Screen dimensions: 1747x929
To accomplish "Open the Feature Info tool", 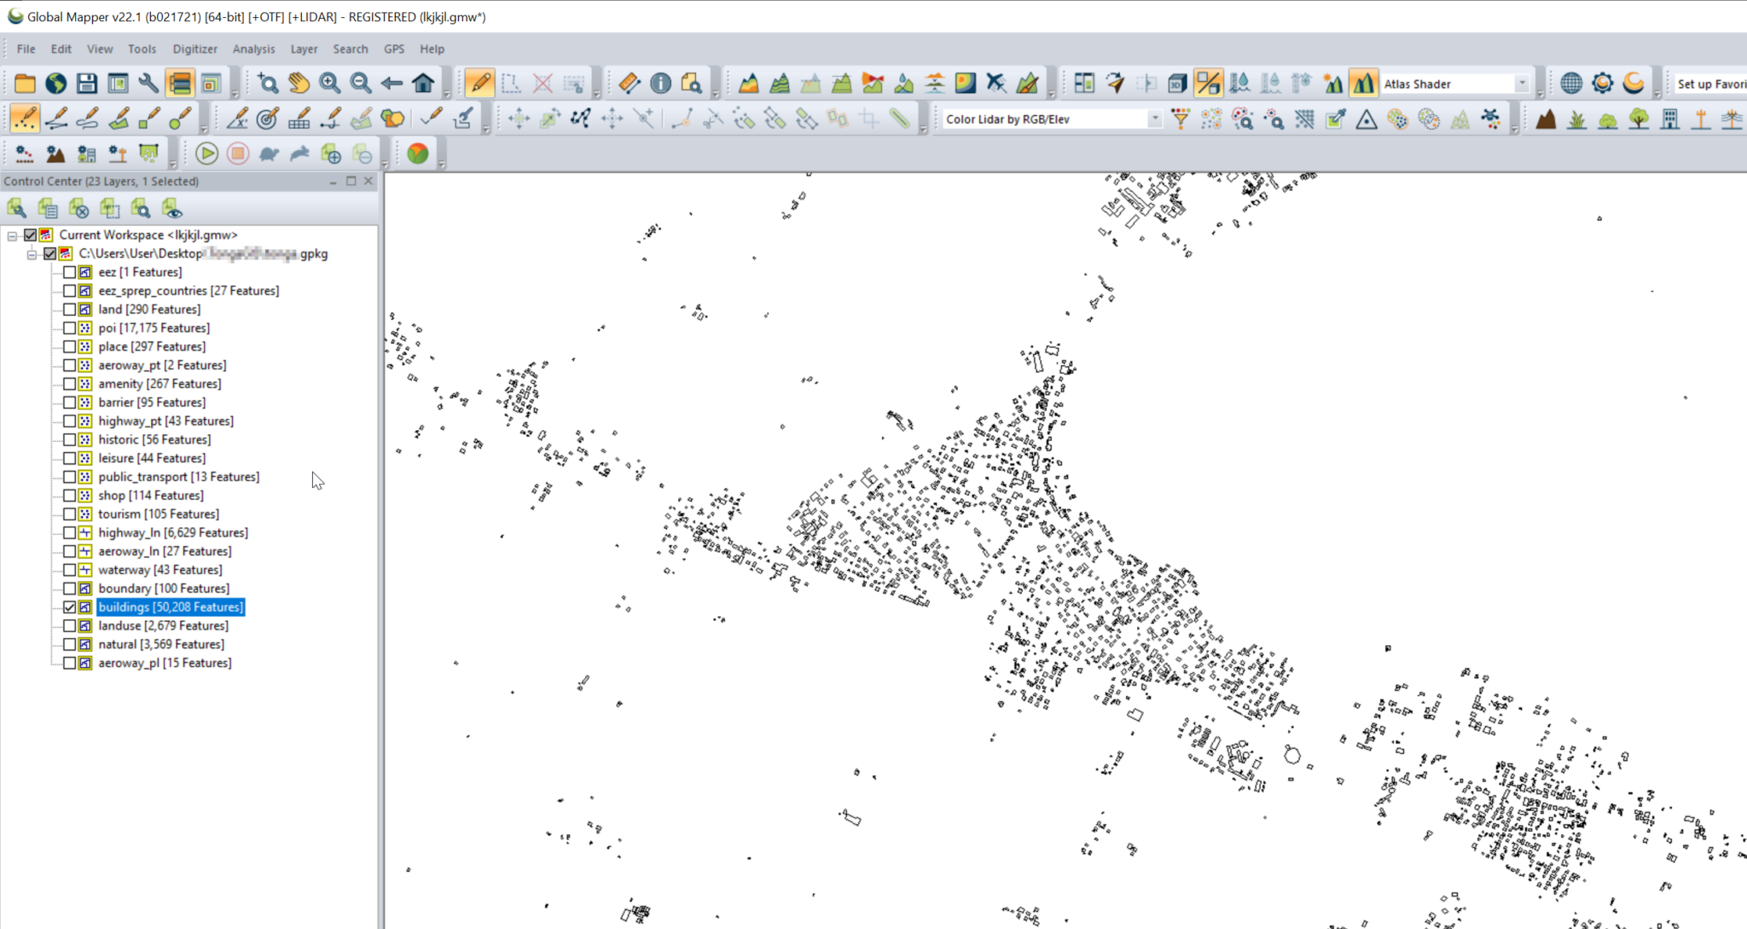I will pos(660,84).
